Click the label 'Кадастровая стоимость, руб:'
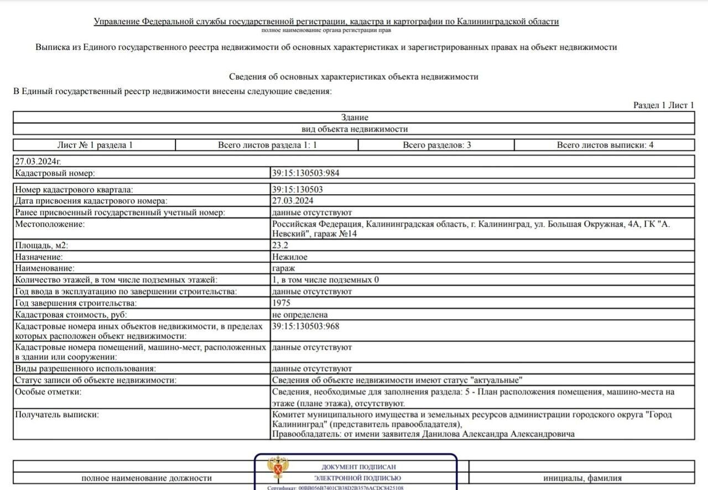The height and width of the screenshot is (490, 708). [x=71, y=315]
